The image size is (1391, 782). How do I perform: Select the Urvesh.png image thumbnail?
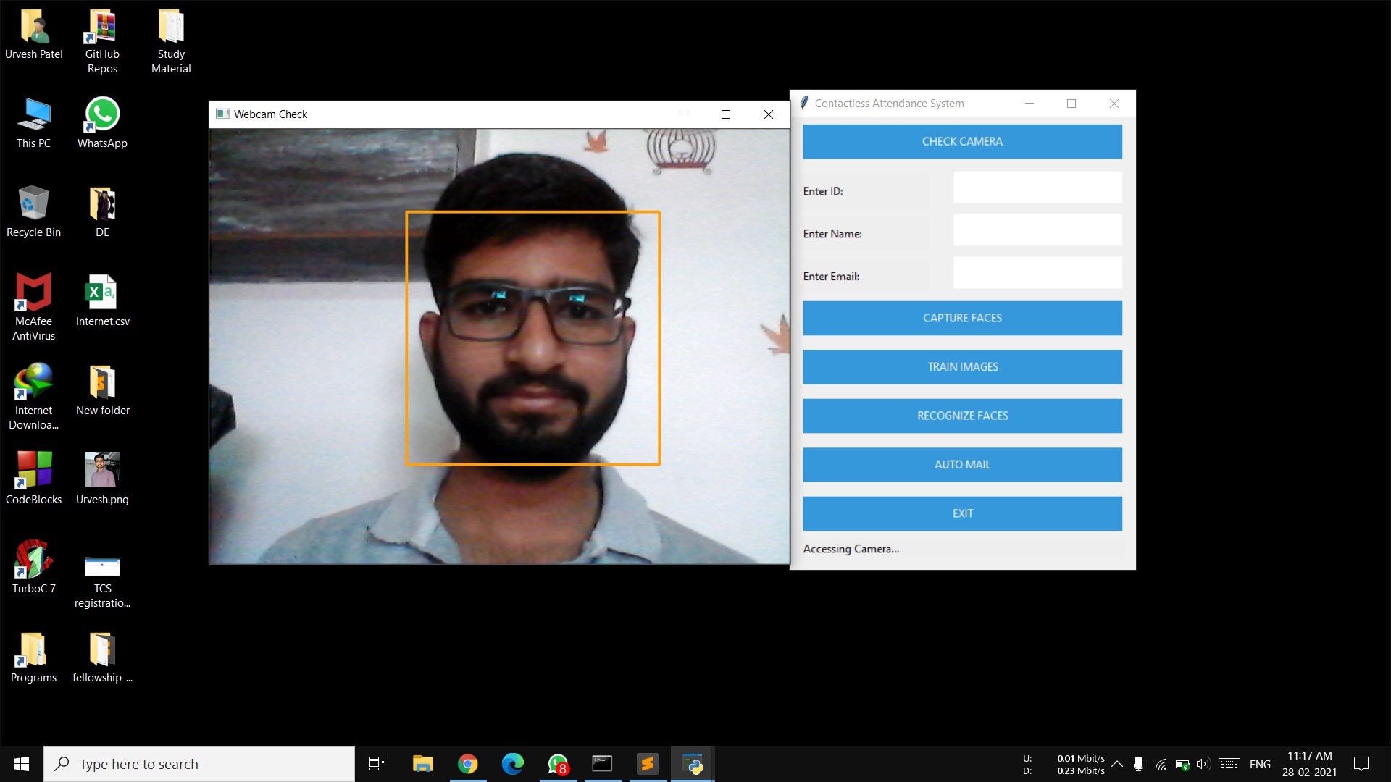coord(102,471)
